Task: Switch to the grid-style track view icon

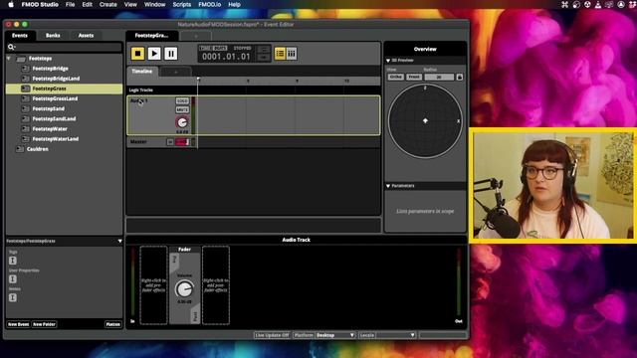Action: pos(292,54)
